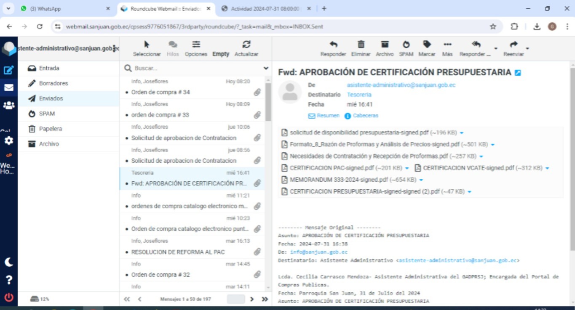Toggle dark mode moon icon
The width and height of the screenshot is (575, 310).
(x=9, y=262)
